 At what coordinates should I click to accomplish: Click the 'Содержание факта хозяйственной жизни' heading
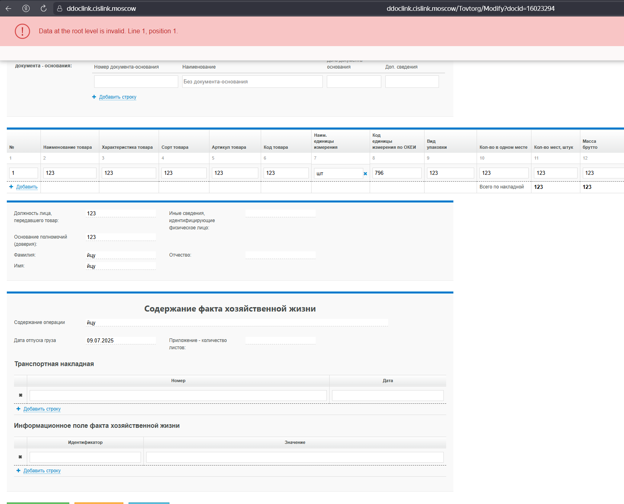(230, 309)
